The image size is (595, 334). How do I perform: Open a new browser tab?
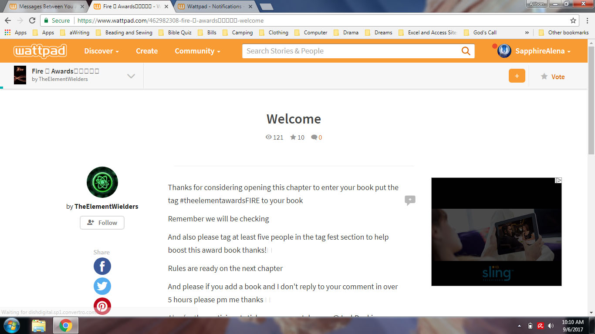[x=266, y=7]
